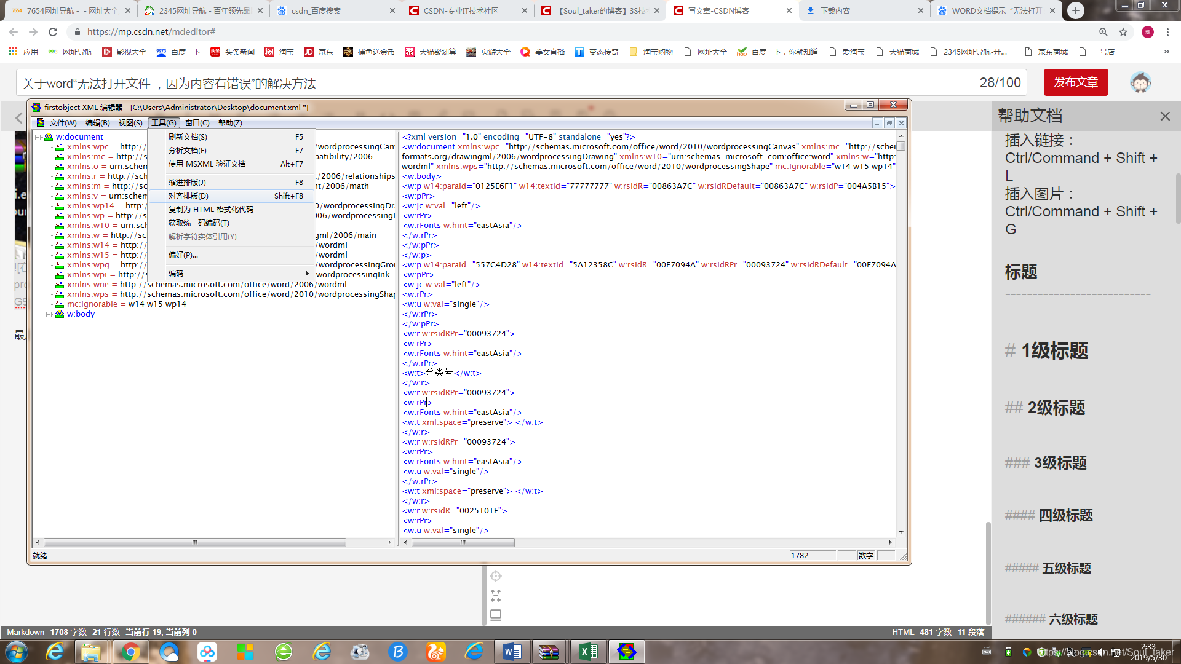Open the 文件(W) menu
Screen dimensions: 1181x664
click(63, 123)
